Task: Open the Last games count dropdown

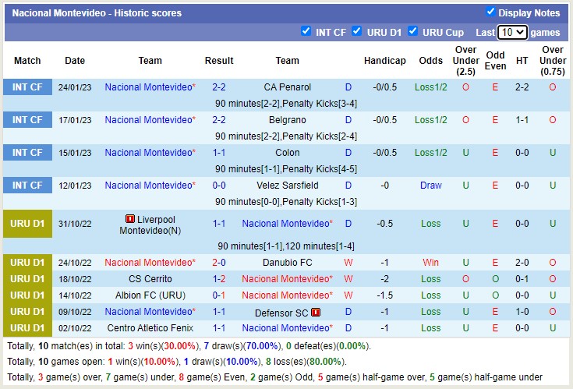Action: (512, 33)
